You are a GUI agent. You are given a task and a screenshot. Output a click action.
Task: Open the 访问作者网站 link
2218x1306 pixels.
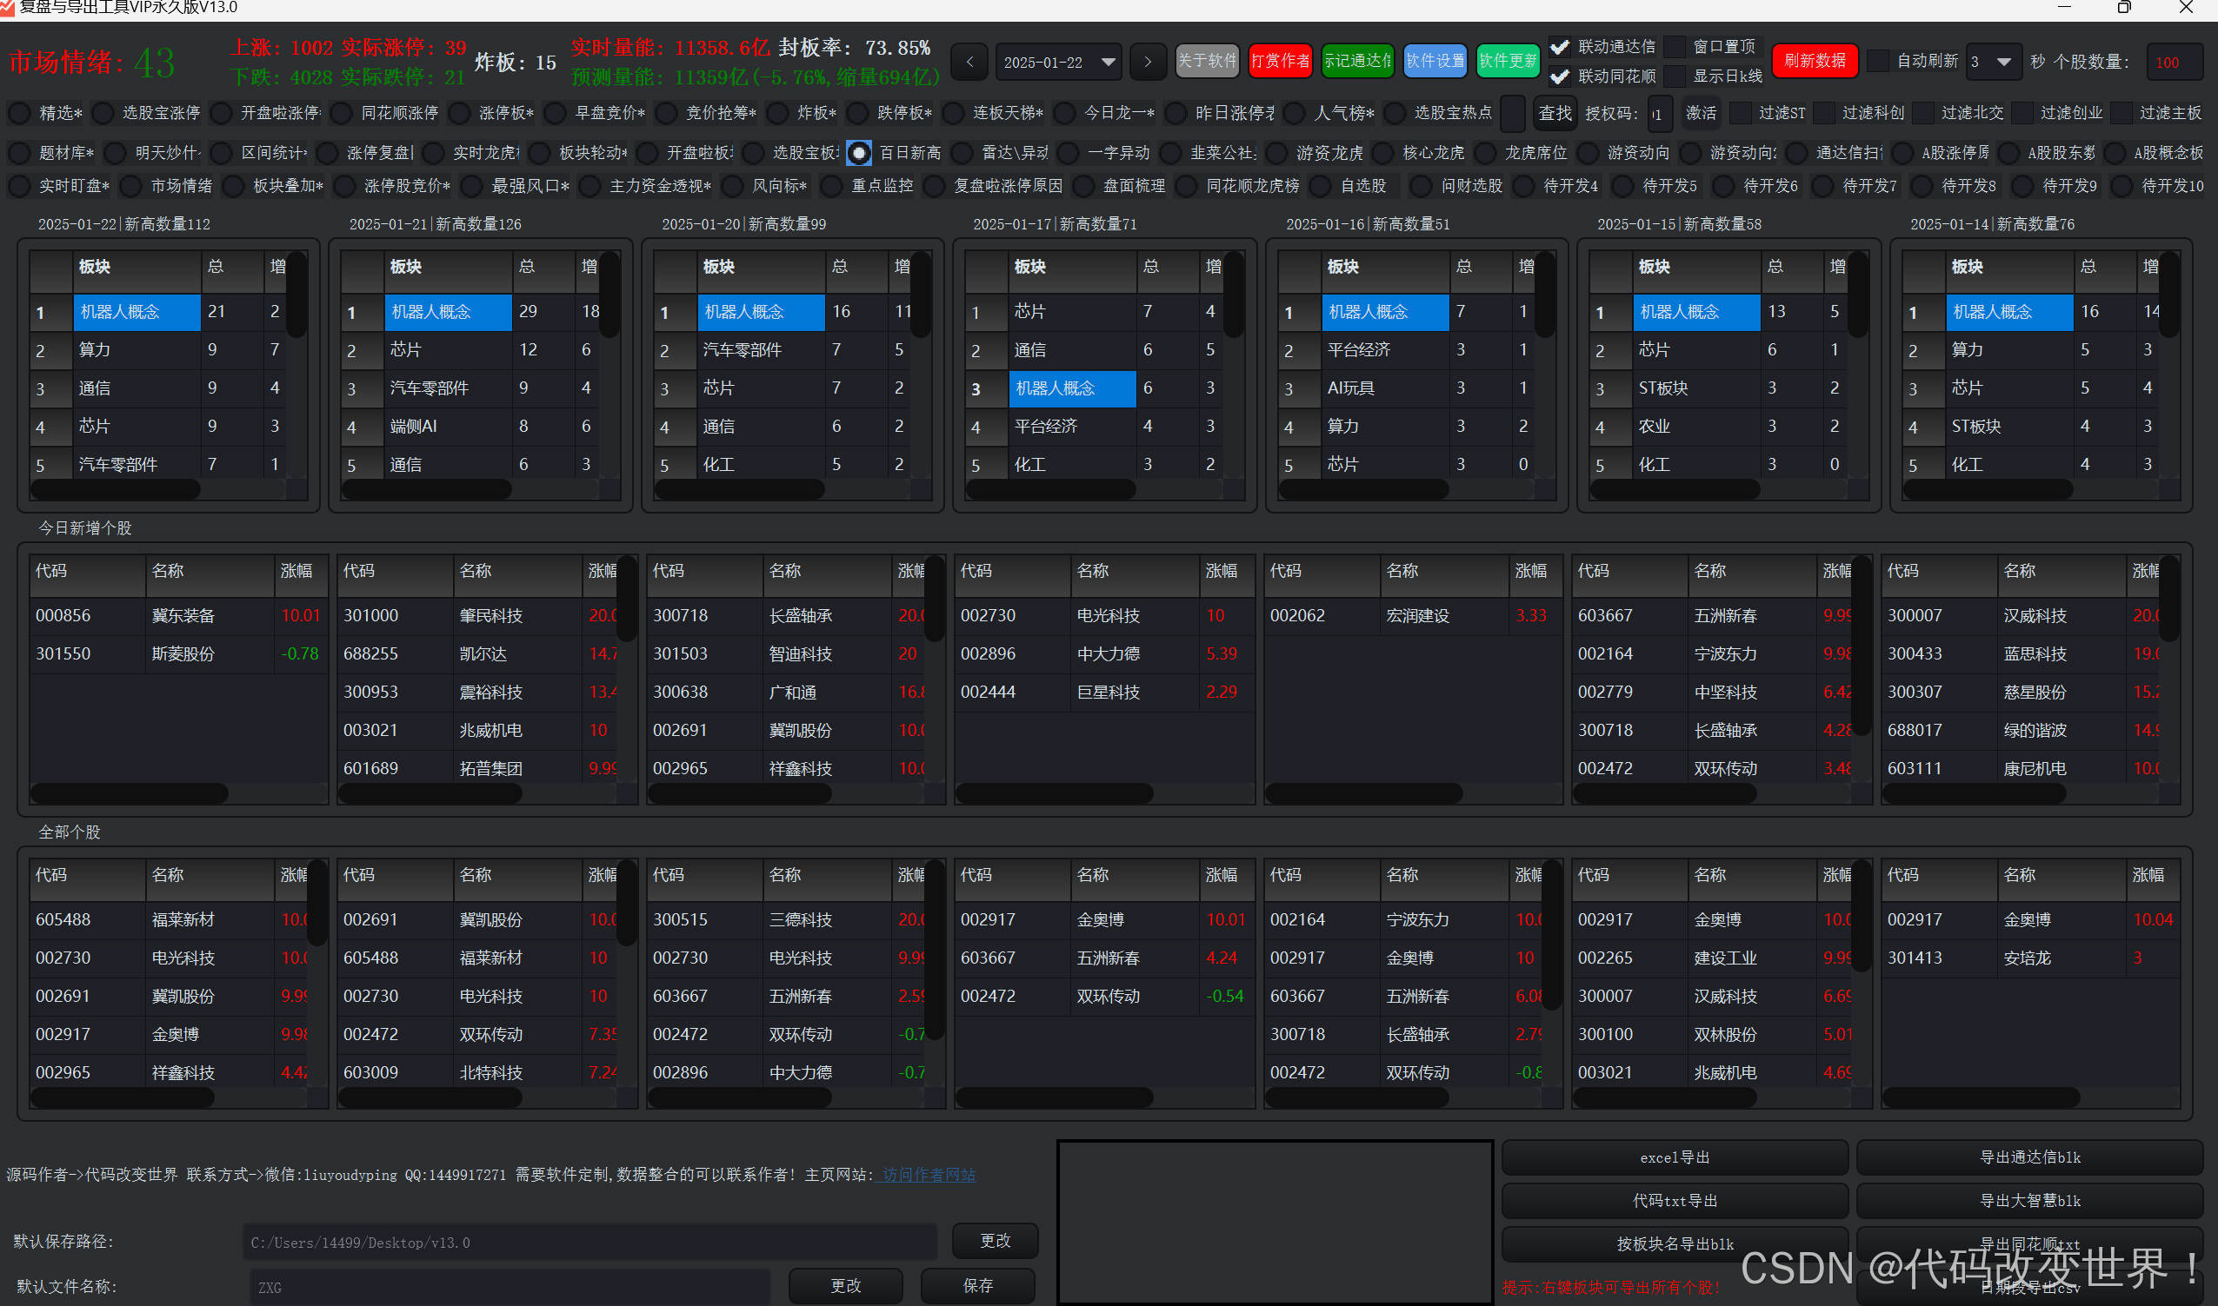[x=928, y=1175]
